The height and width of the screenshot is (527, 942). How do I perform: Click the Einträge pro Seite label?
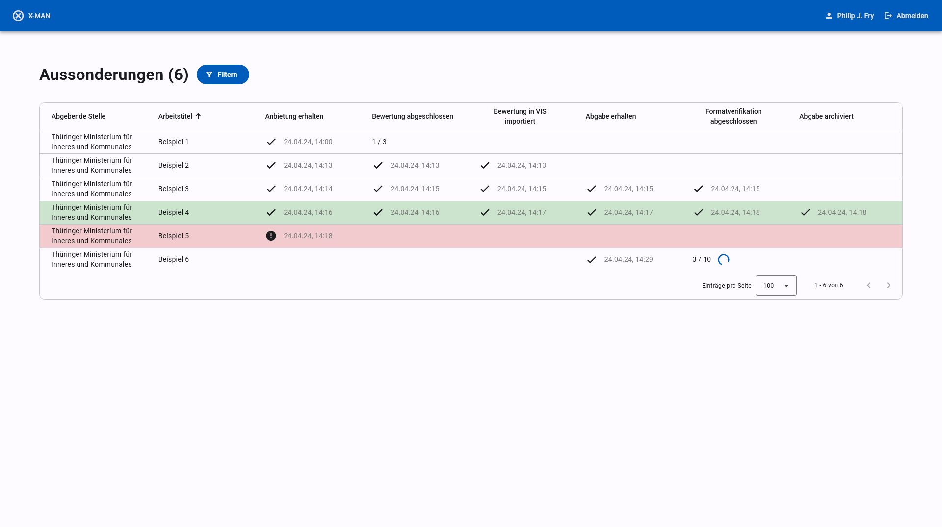click(727, 286)
